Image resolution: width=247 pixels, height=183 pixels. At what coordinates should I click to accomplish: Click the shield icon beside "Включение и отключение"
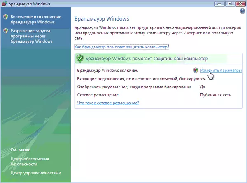[x=5, y=17]
